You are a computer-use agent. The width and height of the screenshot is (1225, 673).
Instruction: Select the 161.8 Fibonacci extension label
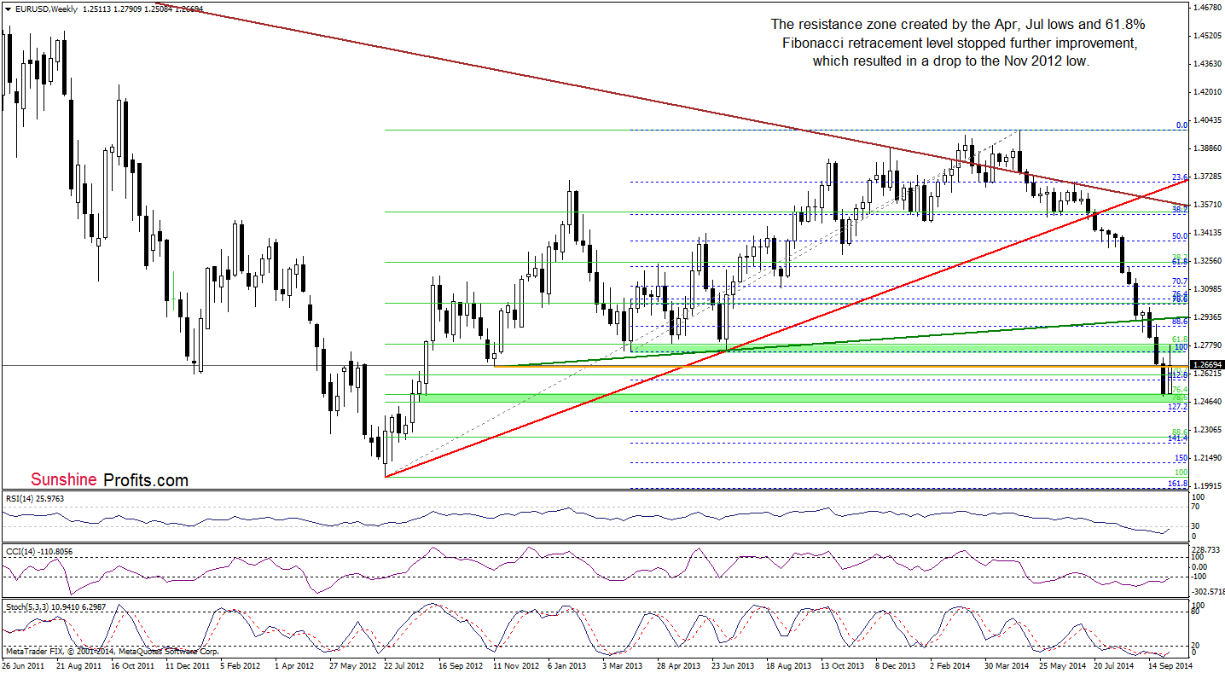(x=1178, y=484)
